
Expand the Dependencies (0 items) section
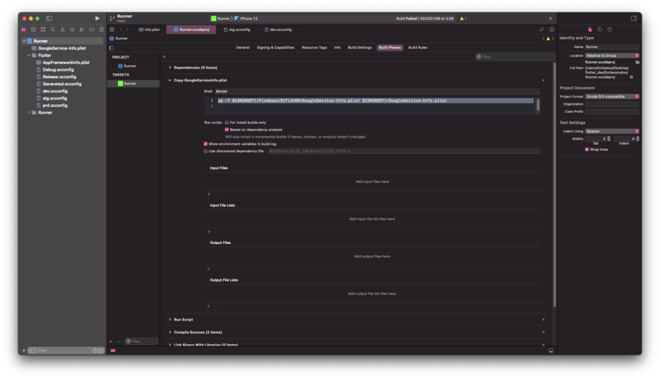point(170,68)
